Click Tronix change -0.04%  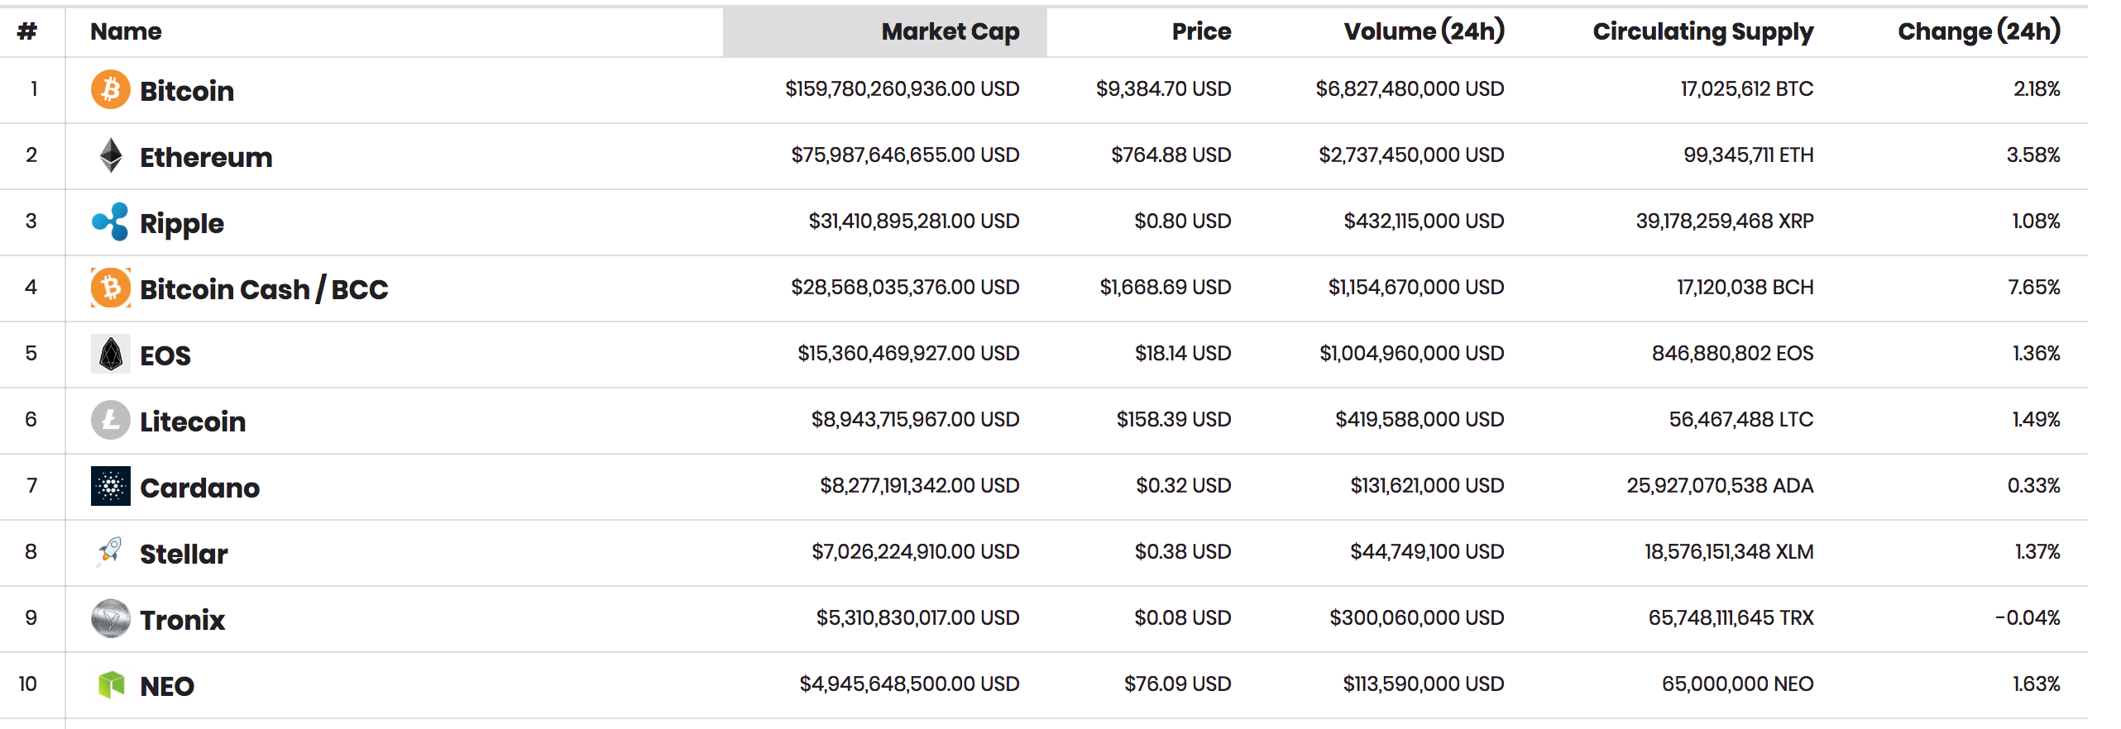pyautogui.click(x=2028, y=617)
